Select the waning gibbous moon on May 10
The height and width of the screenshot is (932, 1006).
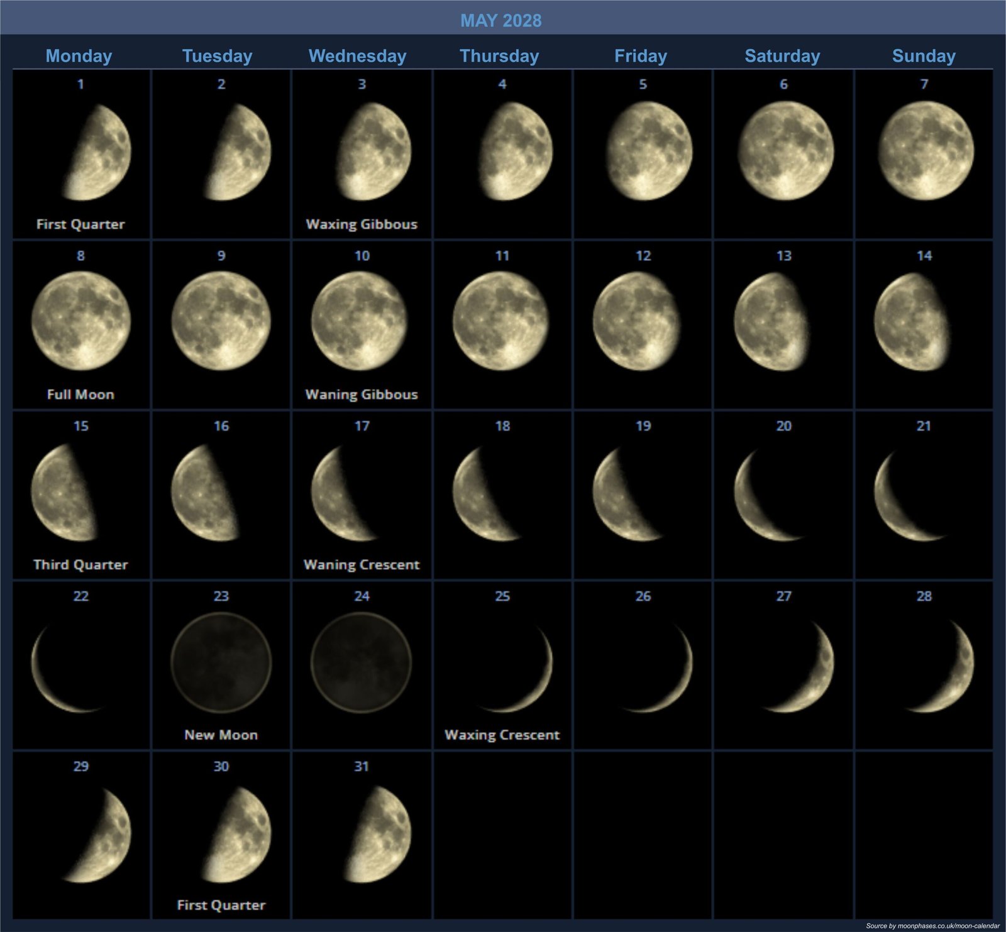click(x=360, y=321)
